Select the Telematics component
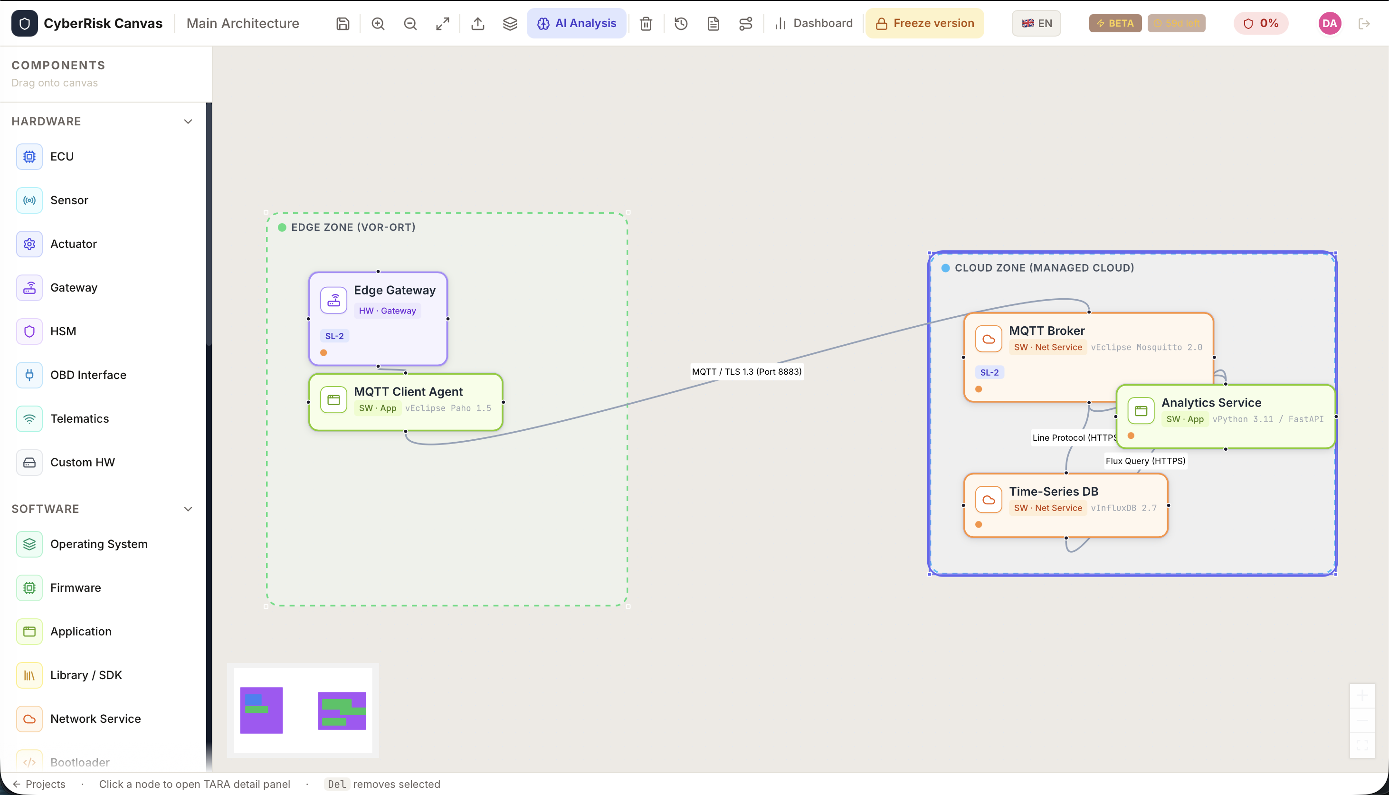Image resolution: width=1389 pixels, height=795 pixels. pos(103,419)
